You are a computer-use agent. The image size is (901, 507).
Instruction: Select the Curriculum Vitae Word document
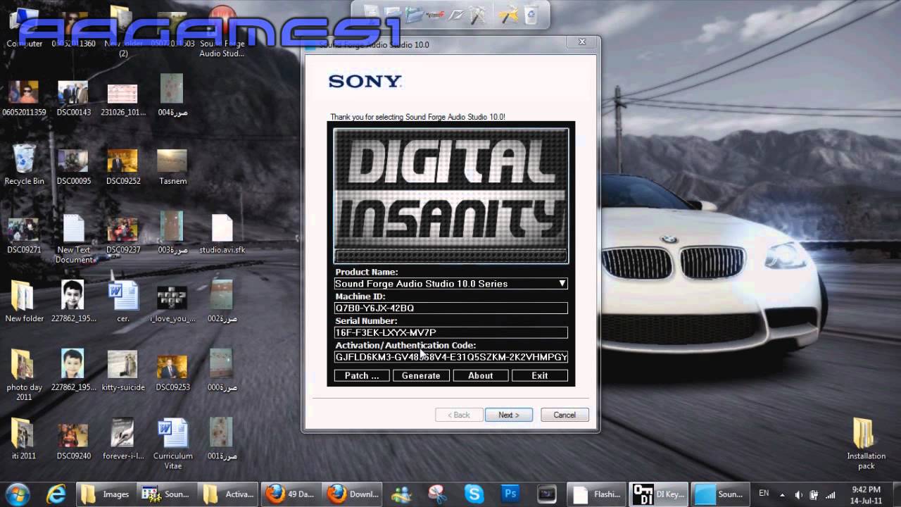click(x=172, y=444)
